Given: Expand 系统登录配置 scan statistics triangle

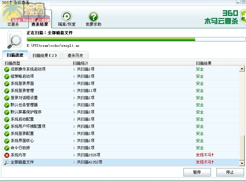Looking at the screenshot, I should (74, 134).
